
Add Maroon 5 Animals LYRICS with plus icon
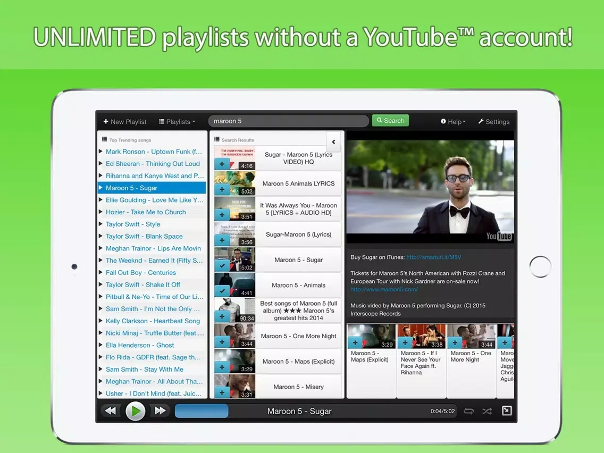tap(222, 189)
